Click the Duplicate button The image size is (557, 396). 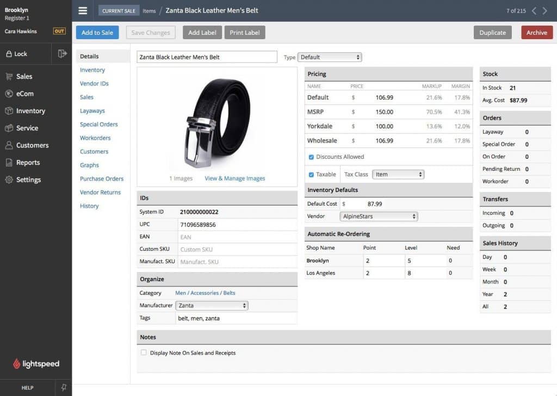[x=492, y=32]
